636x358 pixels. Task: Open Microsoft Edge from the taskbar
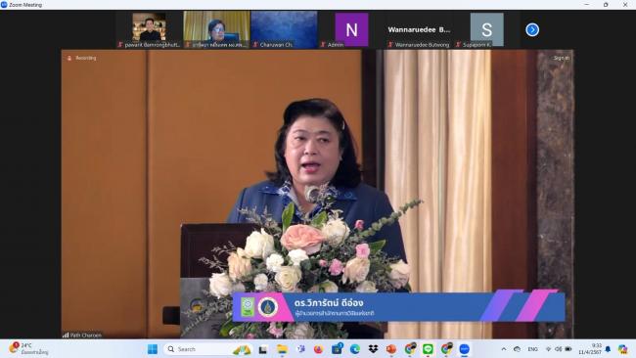coord(355,349)
